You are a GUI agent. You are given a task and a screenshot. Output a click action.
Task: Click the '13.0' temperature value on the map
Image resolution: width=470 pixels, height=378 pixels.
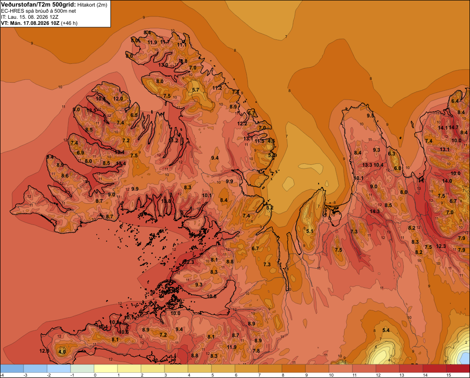click(x=163, y=65)
